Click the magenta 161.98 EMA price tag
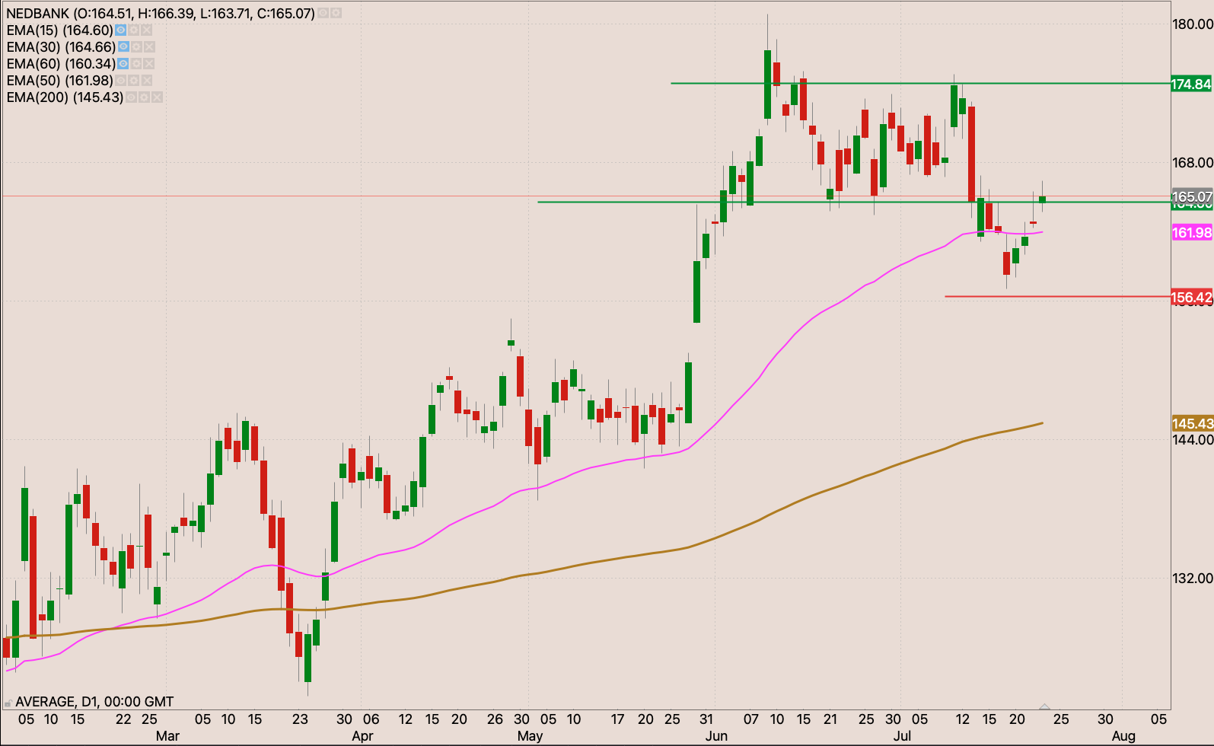This screenshot has height=746, width=1214. click(x=1191, y=233)
